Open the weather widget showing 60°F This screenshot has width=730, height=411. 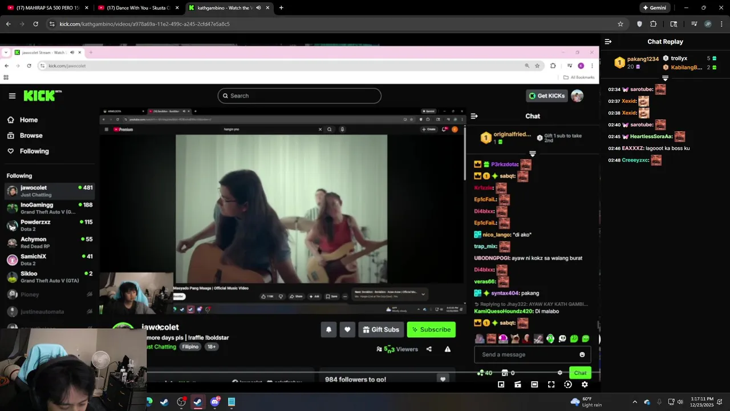point(586,402)
